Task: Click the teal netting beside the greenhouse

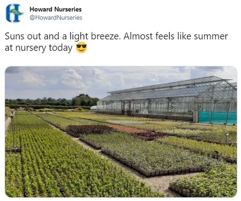Action: [218, 117]
